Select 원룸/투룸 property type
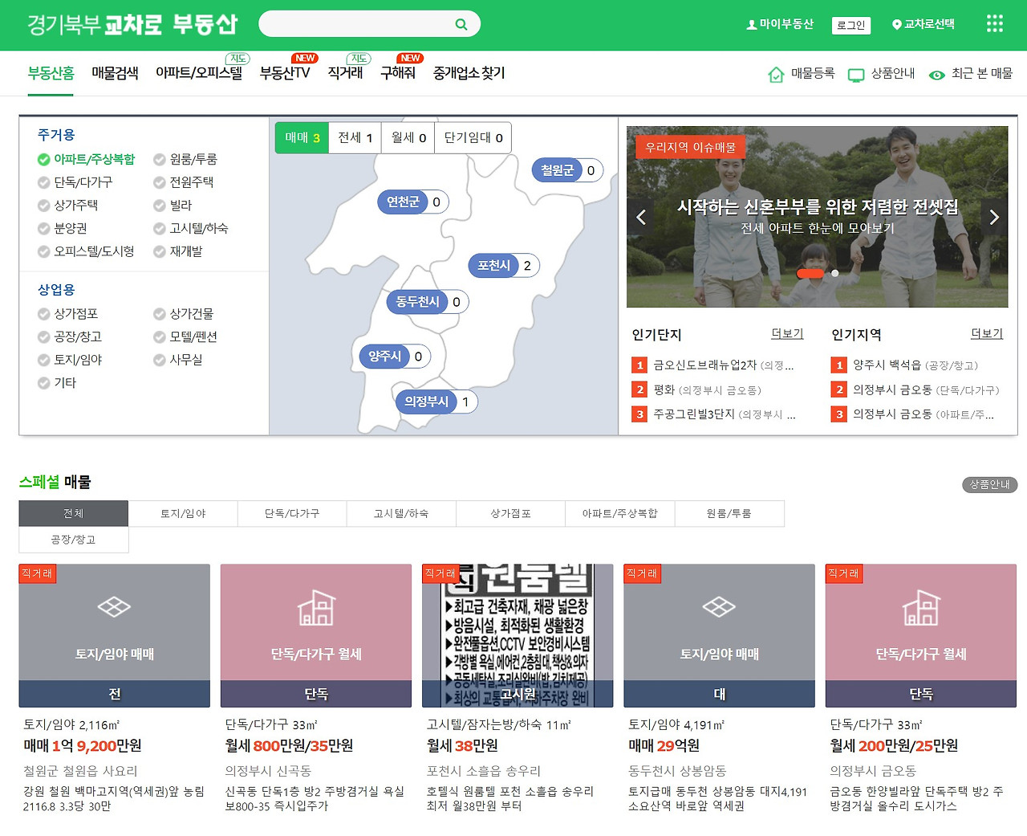Viewport: 1027px width, 836px height. click(x=185, y=160)
